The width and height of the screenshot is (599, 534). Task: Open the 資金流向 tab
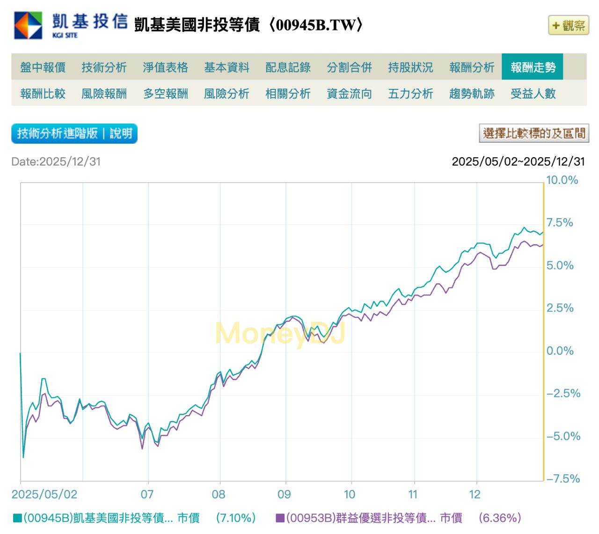pyautogui.click(x=349, y=94)
